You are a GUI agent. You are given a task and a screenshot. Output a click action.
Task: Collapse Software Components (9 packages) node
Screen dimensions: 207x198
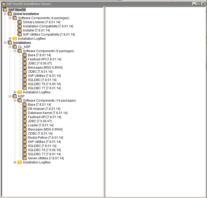pyautogui.click(x=15, y=51)
